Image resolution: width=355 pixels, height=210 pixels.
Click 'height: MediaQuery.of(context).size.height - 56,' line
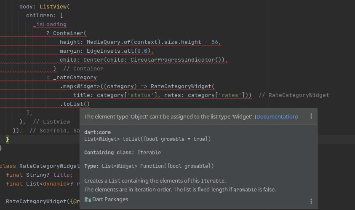point(140,42)
